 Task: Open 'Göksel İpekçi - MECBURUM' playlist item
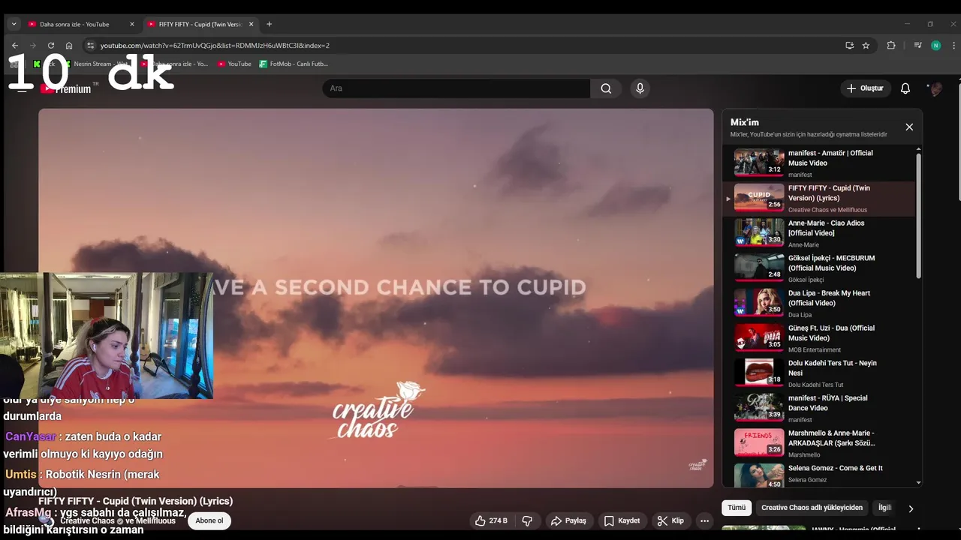point(820,268)
